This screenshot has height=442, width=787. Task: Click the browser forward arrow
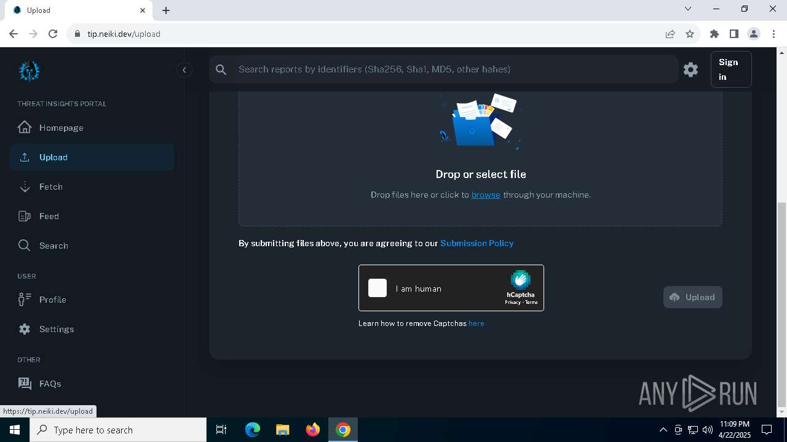point(33,34)
